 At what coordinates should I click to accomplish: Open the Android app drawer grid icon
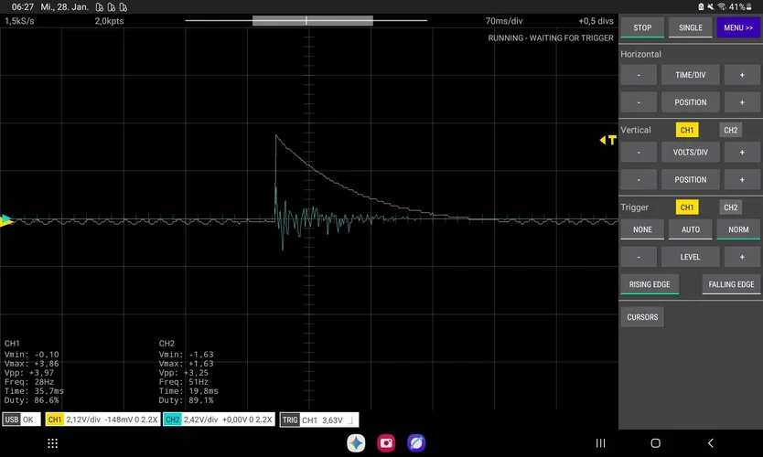pyautogui.click(x=52, y=443)
